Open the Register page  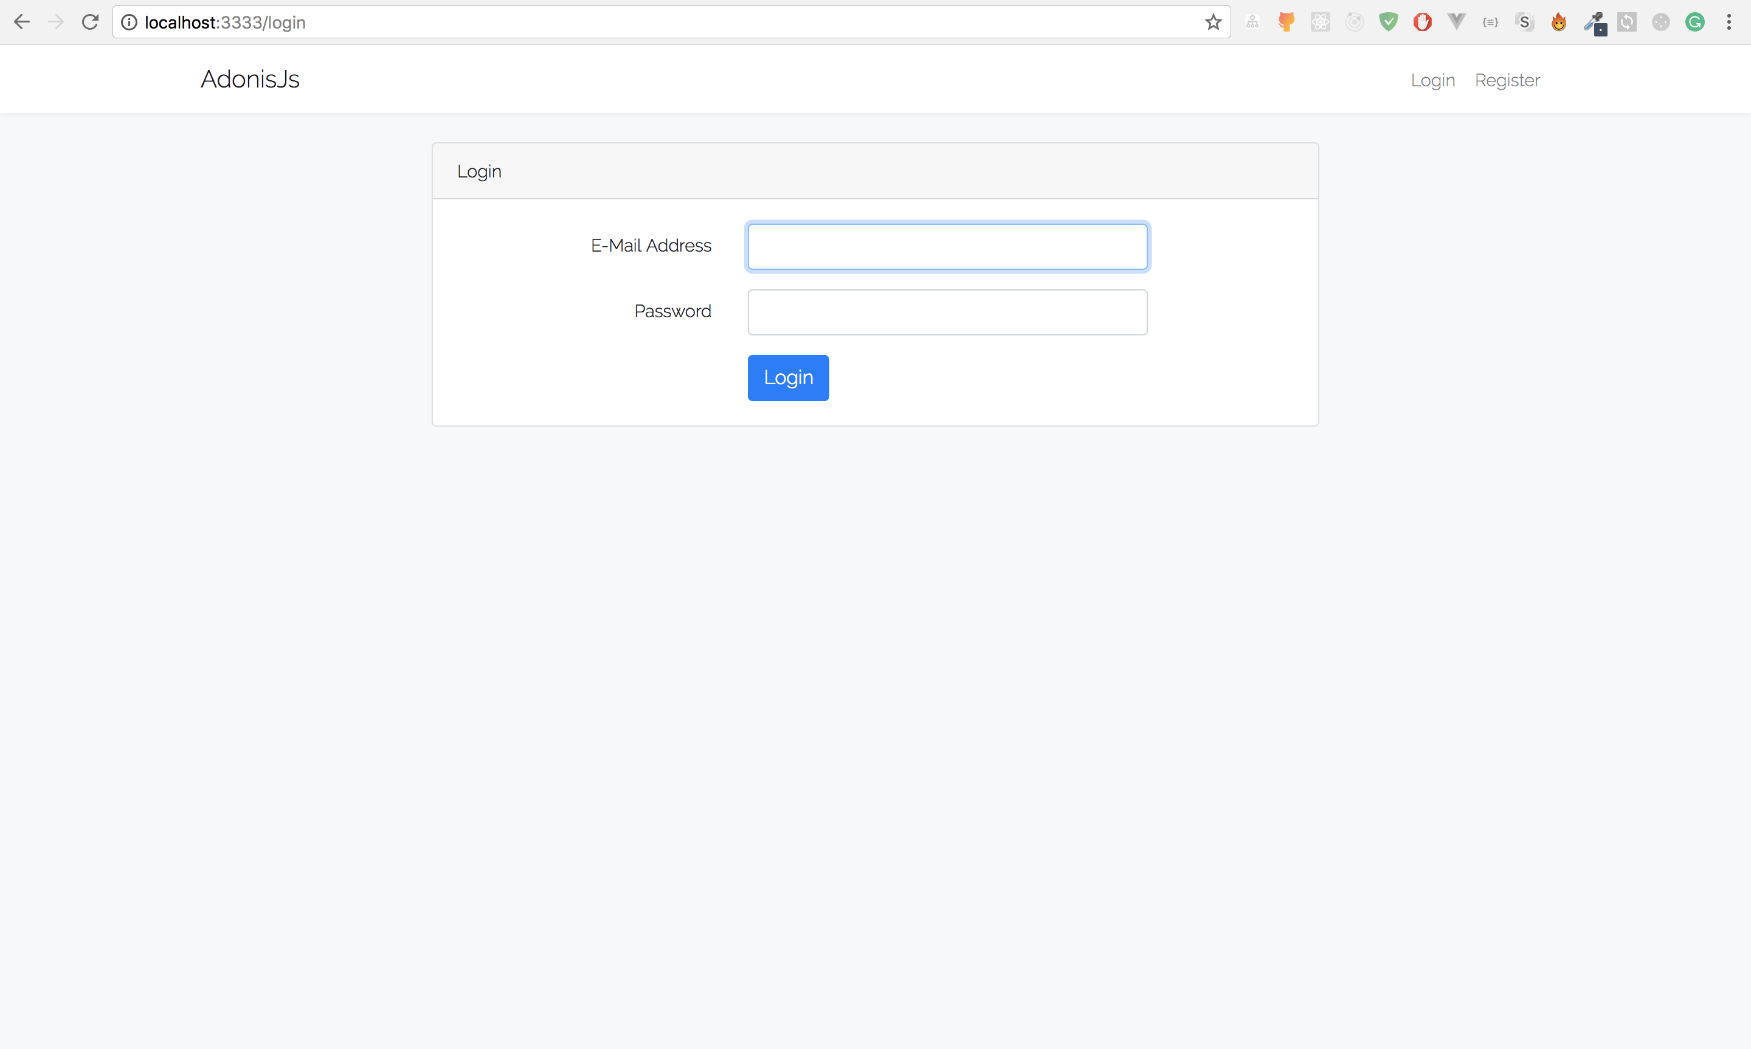1507,80
